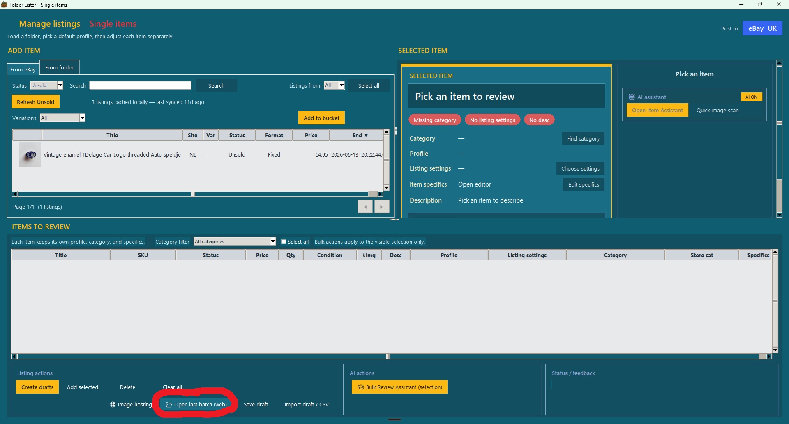The width and height of the screenshot is (789, 424).
Task: Click the Bulk Review Assistant icon
Action: pos(361,387)
